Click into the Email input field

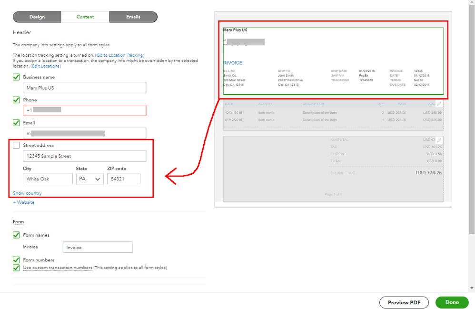click(85, 133)
